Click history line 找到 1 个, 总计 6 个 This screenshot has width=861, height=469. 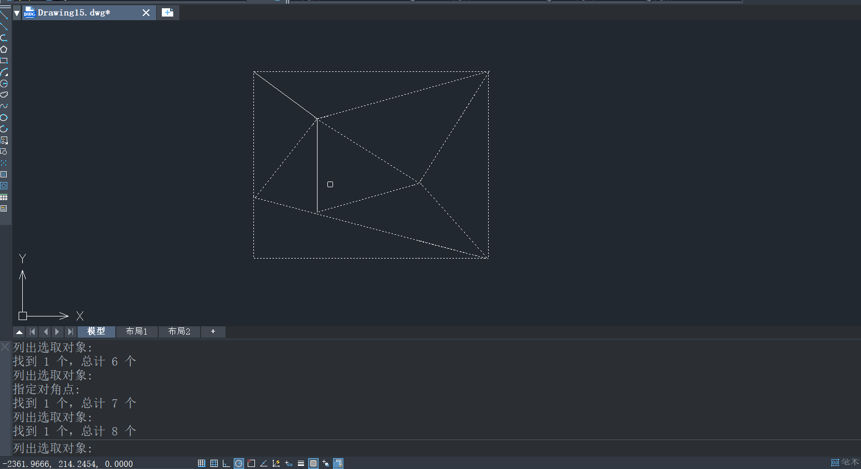(x=74, y=361)
